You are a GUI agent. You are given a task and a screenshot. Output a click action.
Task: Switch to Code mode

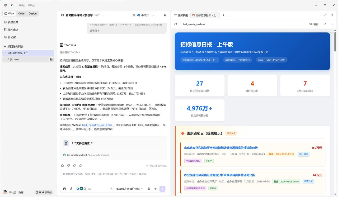[x=21, y=13]
